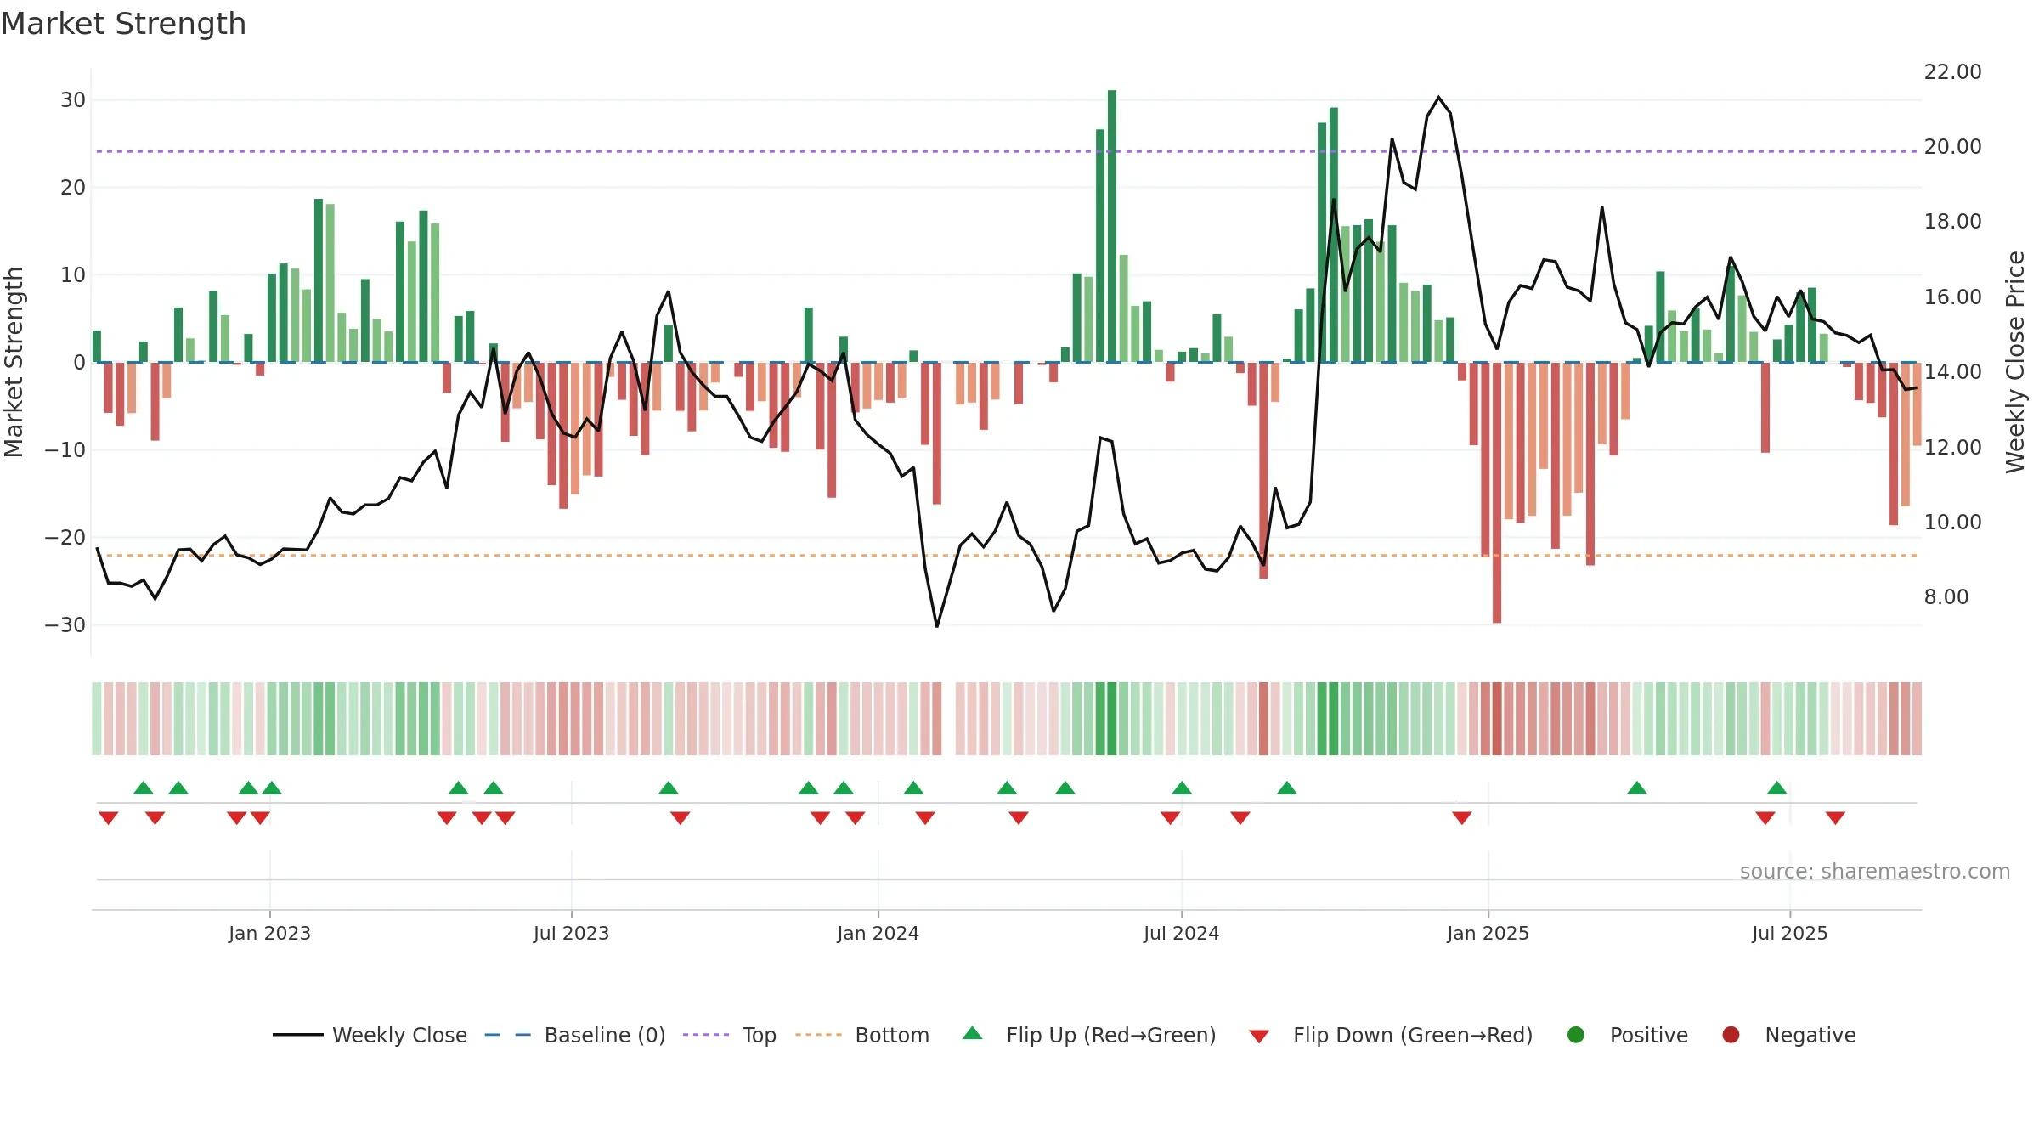This screenshot has height=1147, width=2039.
Task: Click the orange dotted Bottom legend icon
Action: (819, 1035)
